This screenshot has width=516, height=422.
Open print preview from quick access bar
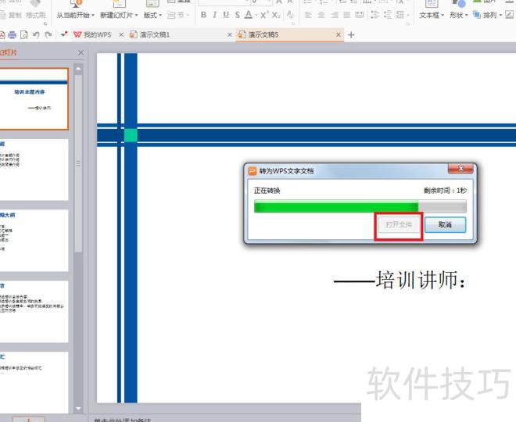tap(24, 34)
